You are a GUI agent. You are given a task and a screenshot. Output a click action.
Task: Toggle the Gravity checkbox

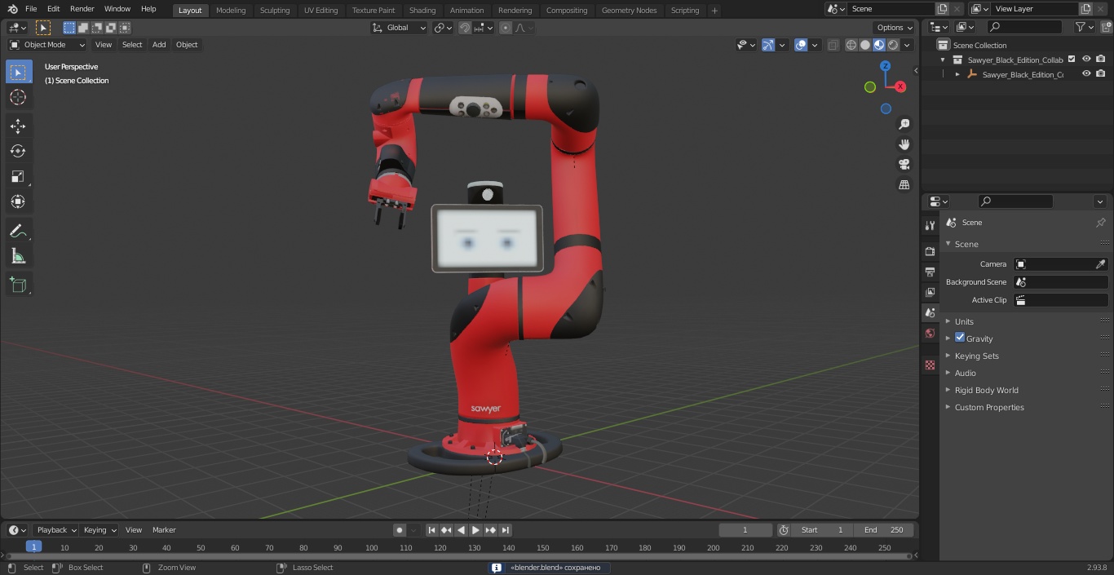pos(960,338)
